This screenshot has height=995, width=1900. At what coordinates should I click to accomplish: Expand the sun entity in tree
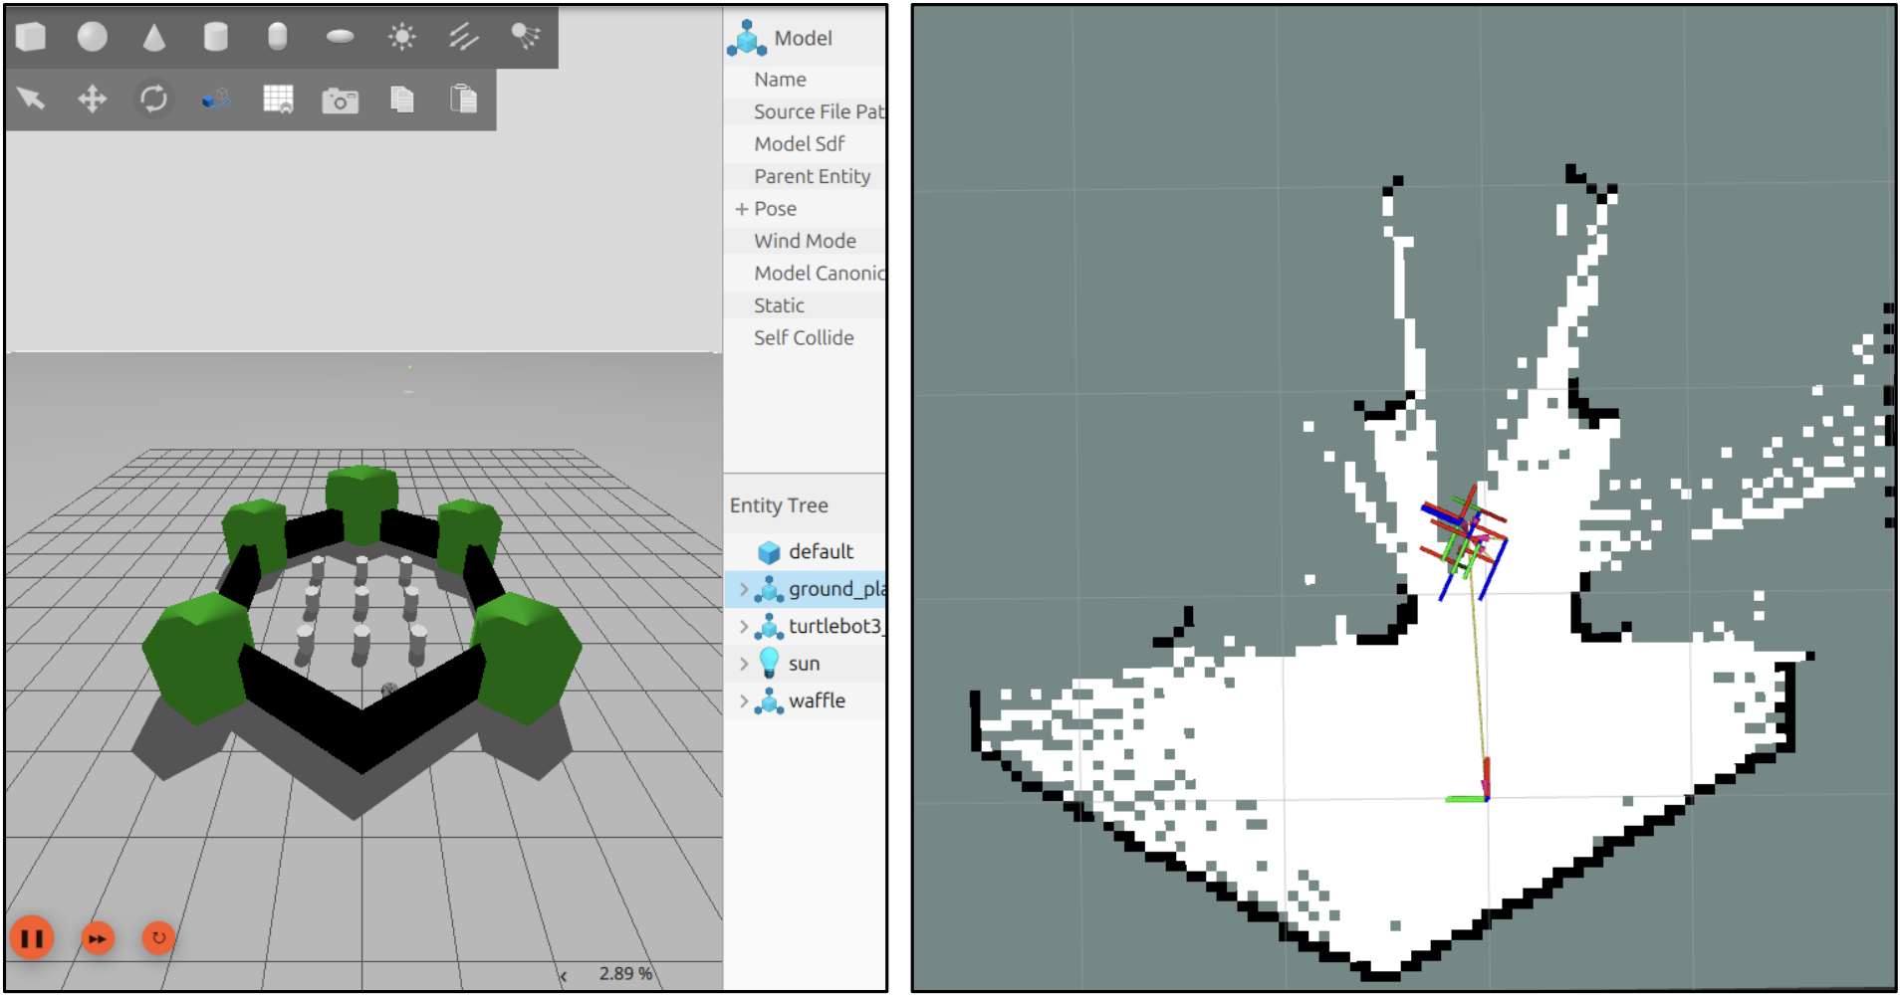743,664
